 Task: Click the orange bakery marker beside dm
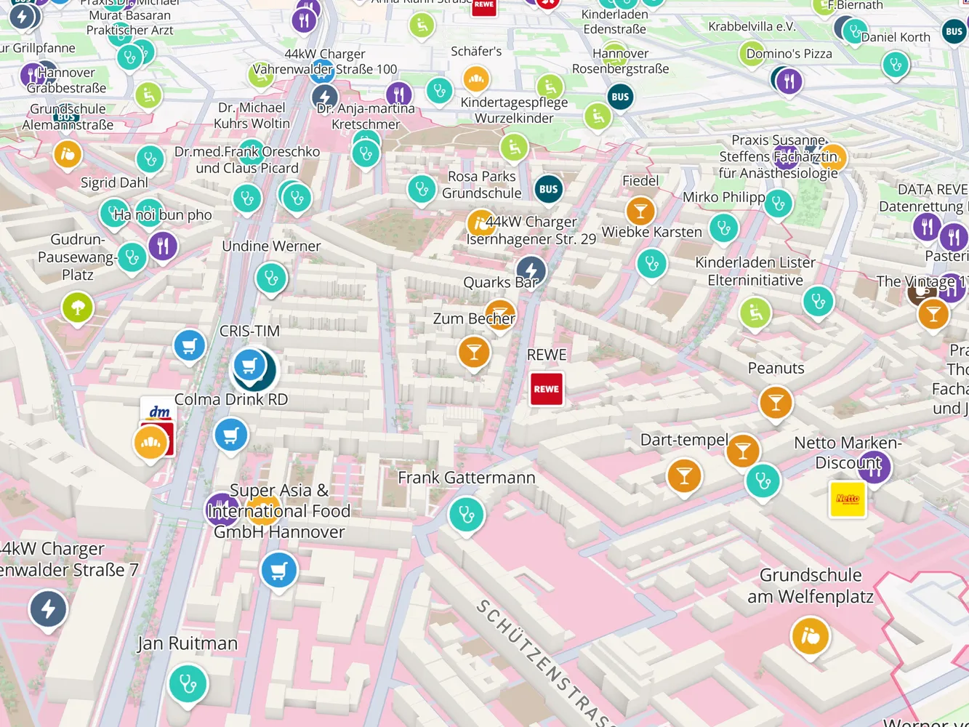click(151, 443)
